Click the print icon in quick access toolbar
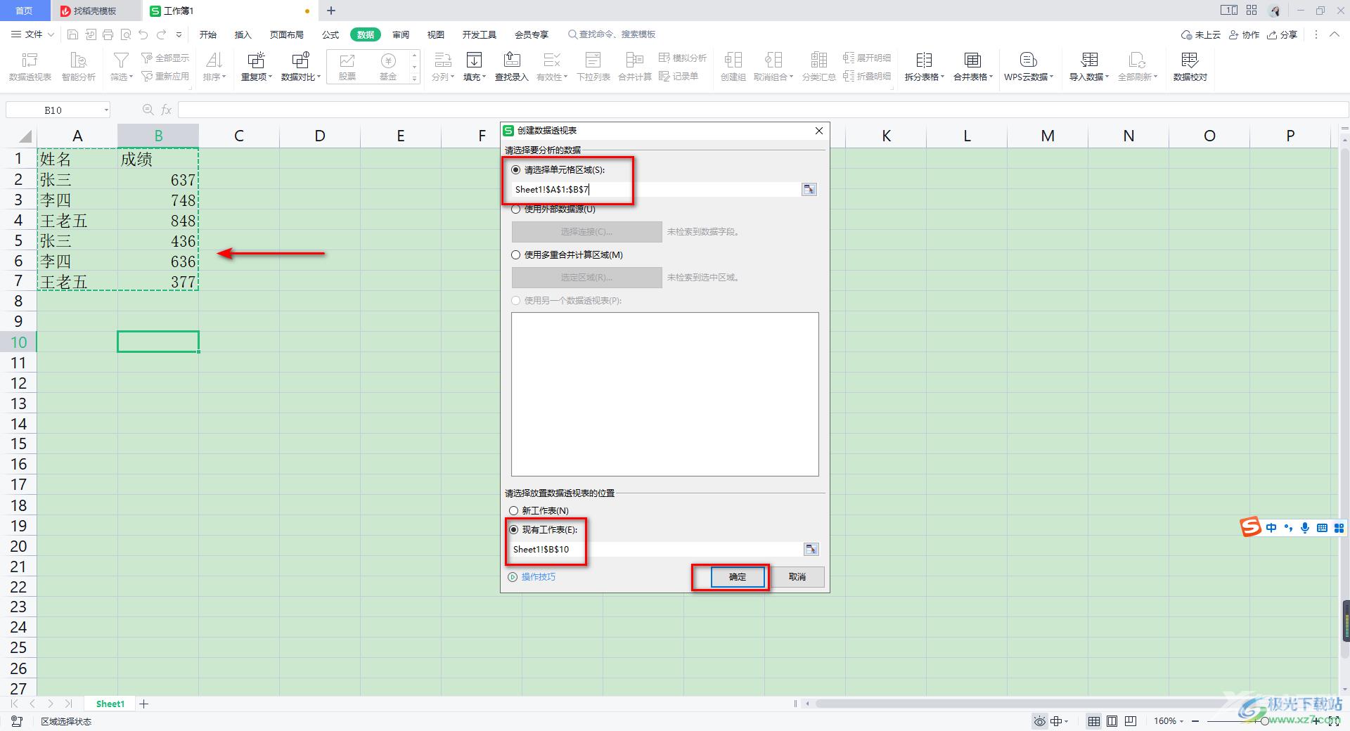 [108, 34]
